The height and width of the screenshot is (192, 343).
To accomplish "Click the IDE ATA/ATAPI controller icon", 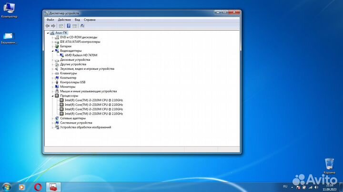I will pyautogui.click(x=57, y=42).
